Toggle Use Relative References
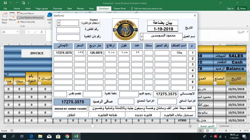Viewport: 250px width, 140px height. (x=30, y=18)
